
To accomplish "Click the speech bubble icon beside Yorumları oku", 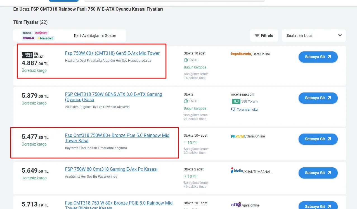I will click(x=233, y=110).
